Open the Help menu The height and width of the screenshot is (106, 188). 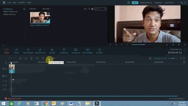coord(29,3)
